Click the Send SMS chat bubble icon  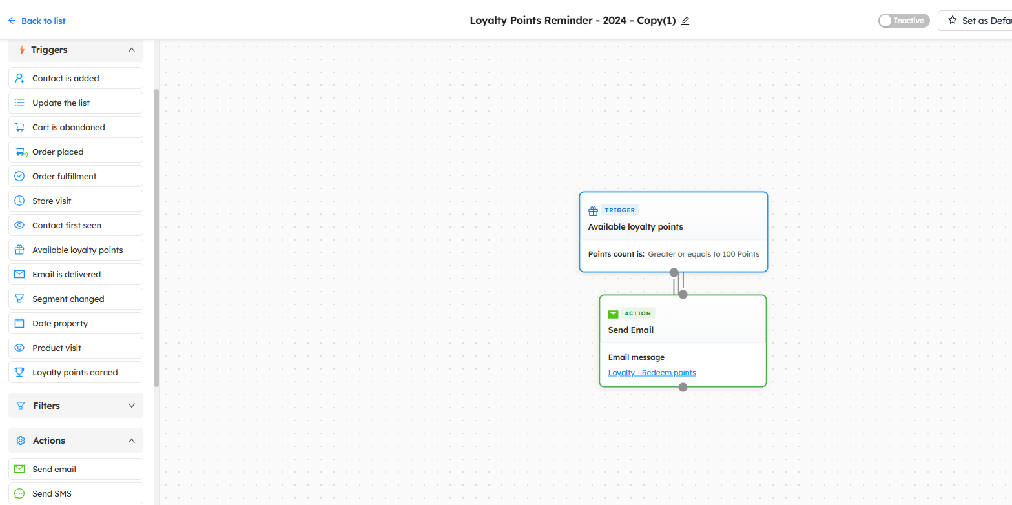[x=19, y=494]
